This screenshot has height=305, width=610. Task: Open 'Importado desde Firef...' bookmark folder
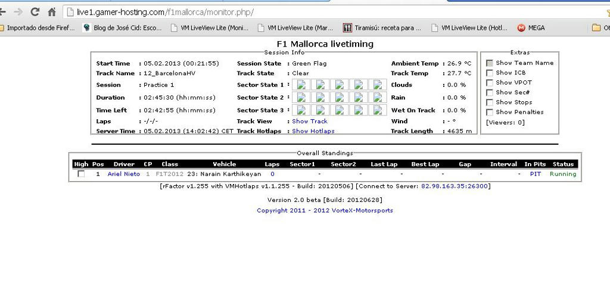38,28
